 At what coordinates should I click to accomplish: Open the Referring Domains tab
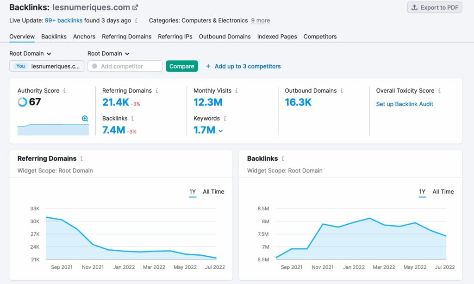[127, 37]
